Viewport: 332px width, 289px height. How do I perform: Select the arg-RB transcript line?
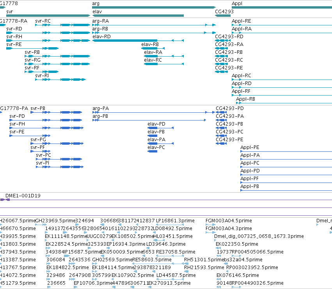click(x=154, y=33)
